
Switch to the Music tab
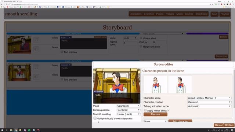[180, 14]
